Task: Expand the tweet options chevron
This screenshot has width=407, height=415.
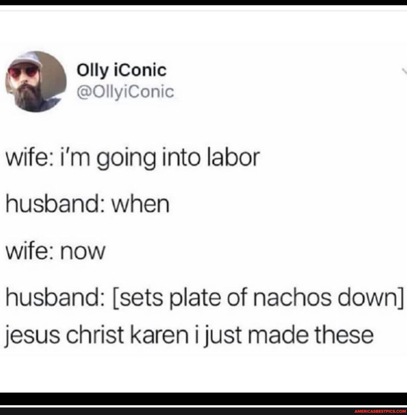Action: tap(404, 71)
